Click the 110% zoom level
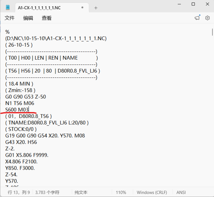The width and height of the screenshot is (214, 197). (121, 192)
